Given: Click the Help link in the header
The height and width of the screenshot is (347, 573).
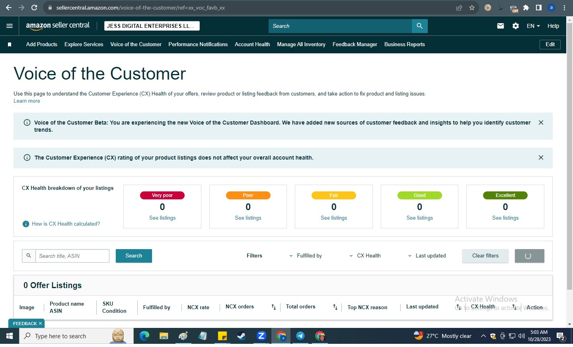Looking at the screenshot, I should pyautogui.click(x=553, y=26).
